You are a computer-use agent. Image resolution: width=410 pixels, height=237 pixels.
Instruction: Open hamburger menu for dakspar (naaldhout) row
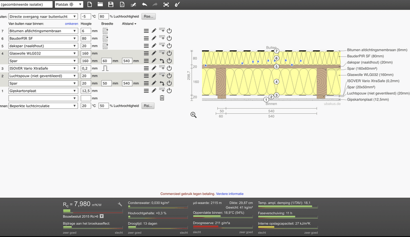pos(146,46)
